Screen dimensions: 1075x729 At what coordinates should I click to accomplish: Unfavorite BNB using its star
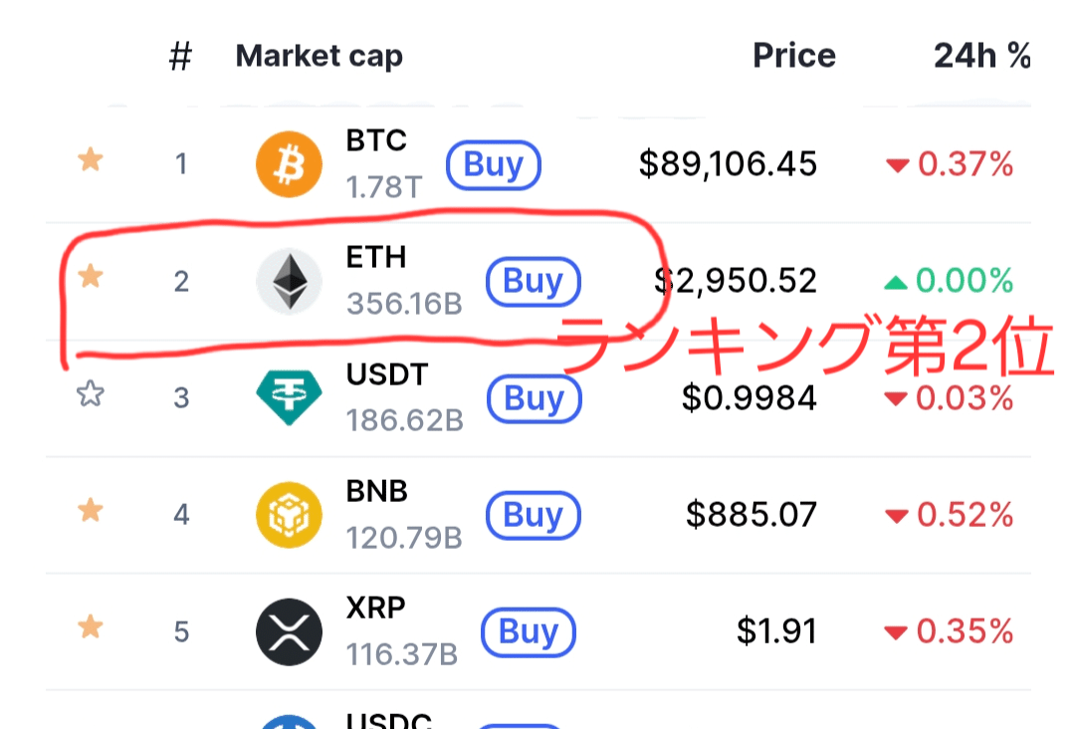pyautogui.click(x=91, y=512)
